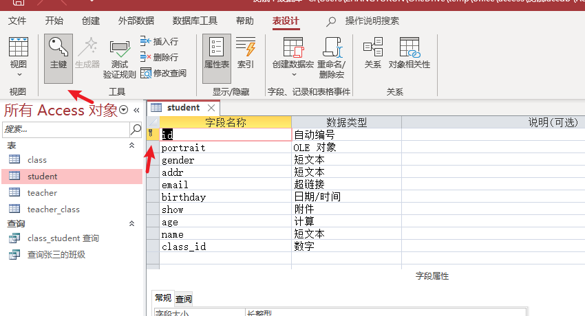
Task: Select the 查阅 field properties tab
Action: point(184,299)
